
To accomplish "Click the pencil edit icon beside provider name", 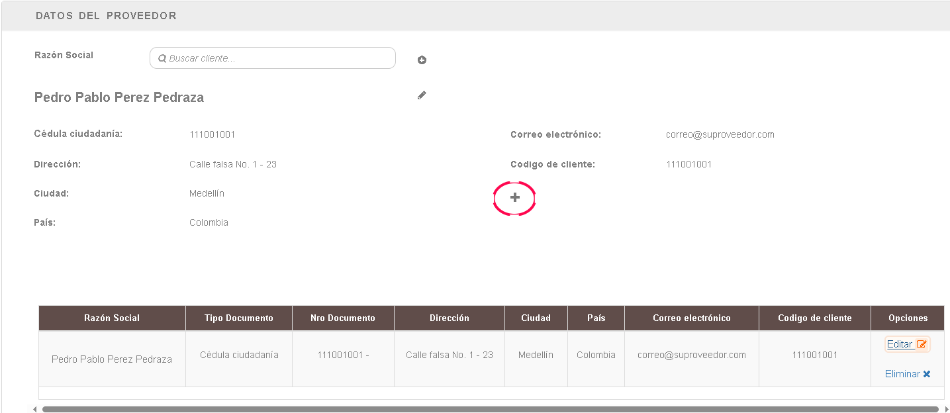I will pyautogui.click(x=422, y=95).
